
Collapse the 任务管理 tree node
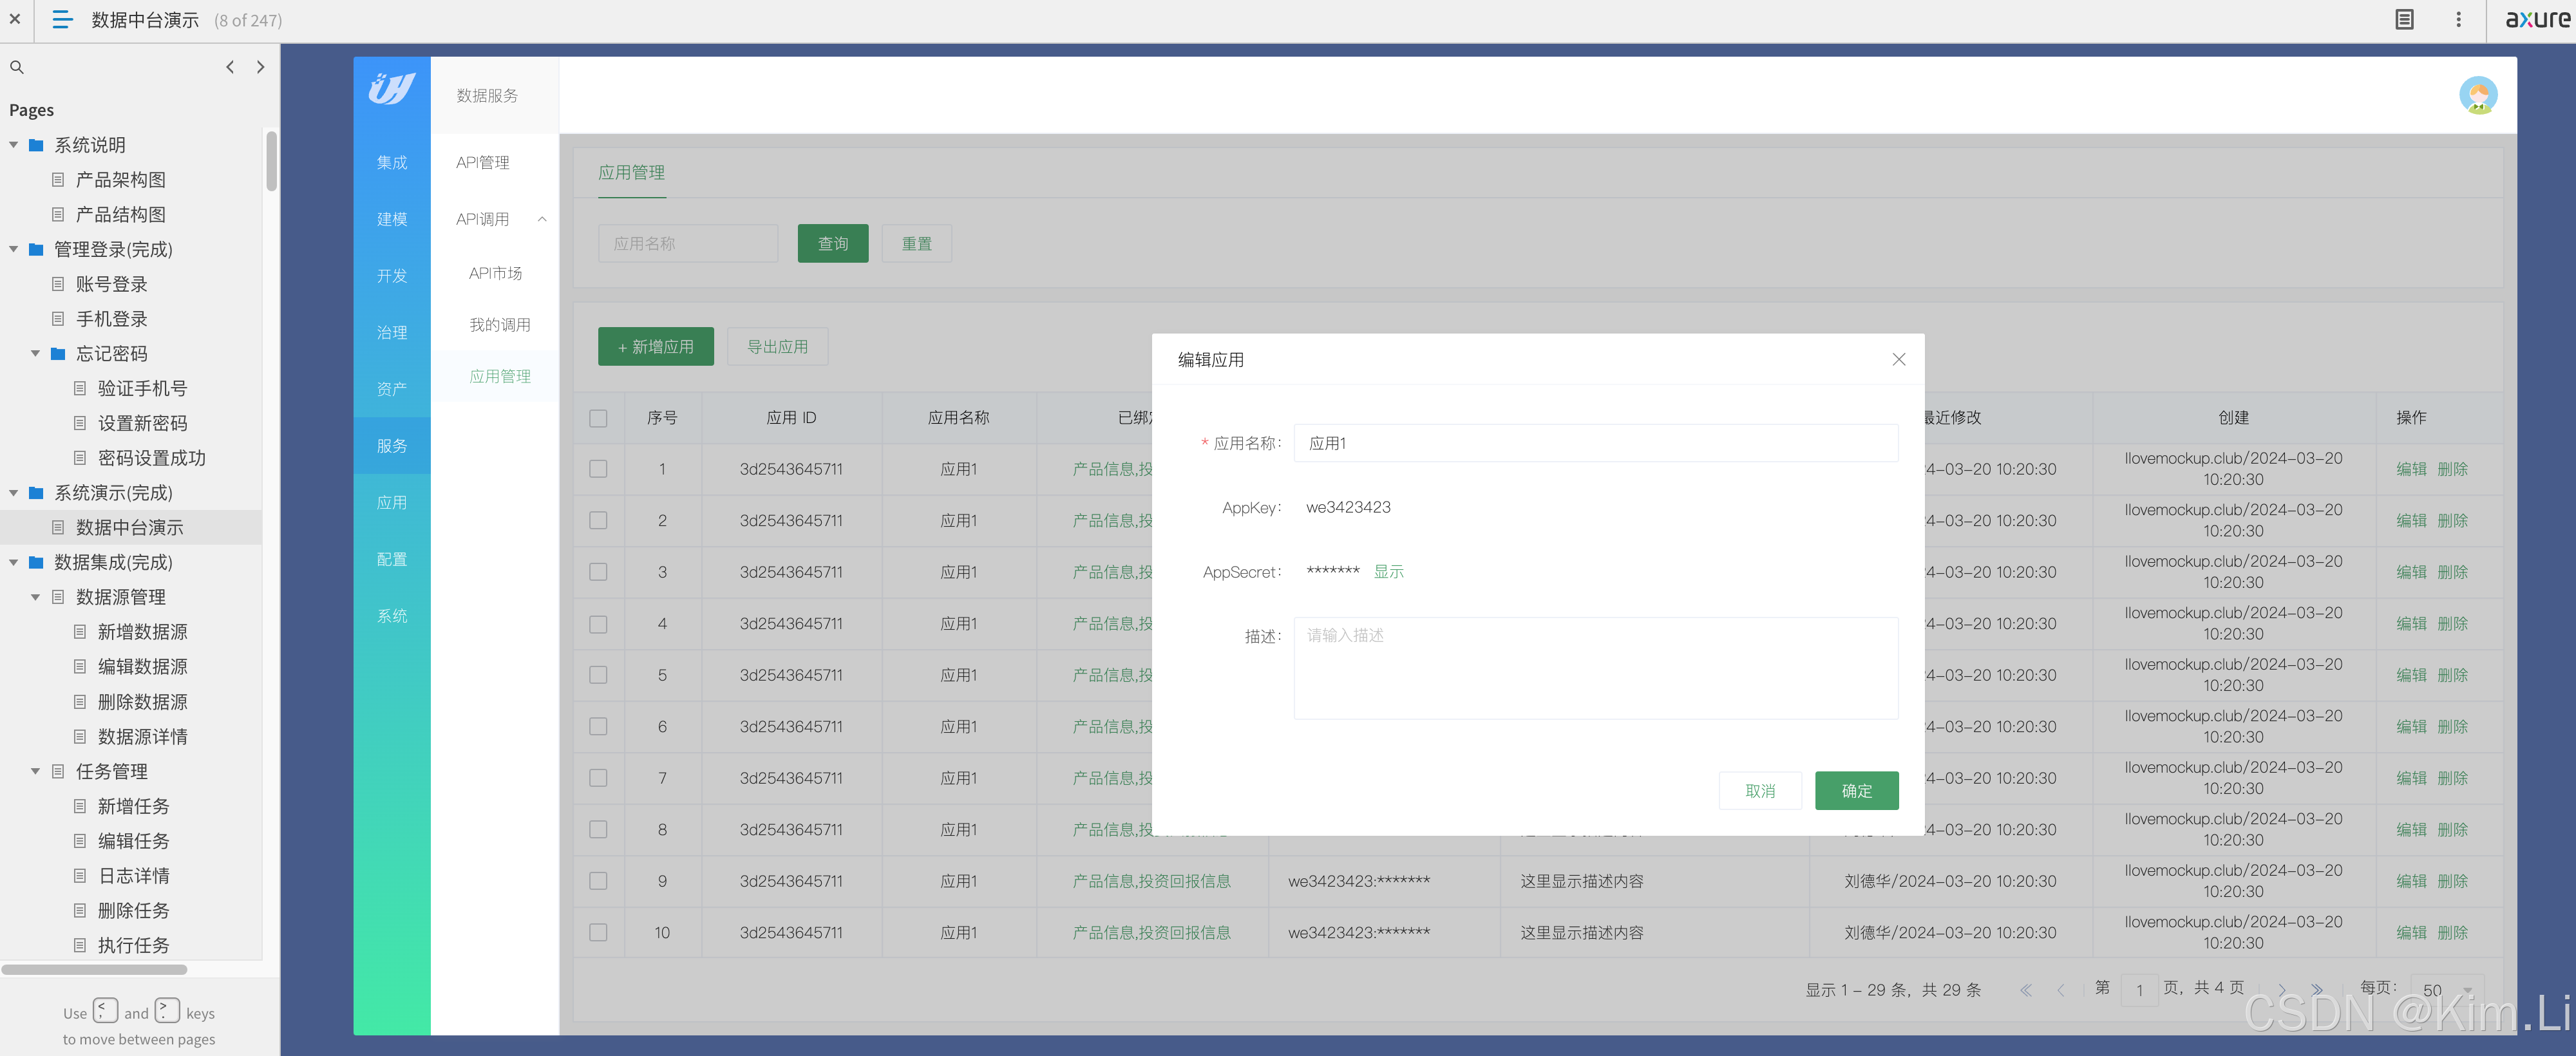click(x=35, y=771)
